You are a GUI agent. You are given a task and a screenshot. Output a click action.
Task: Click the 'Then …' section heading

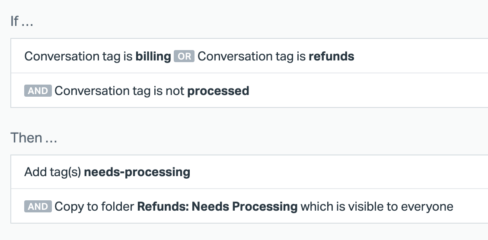pos(33,138)
